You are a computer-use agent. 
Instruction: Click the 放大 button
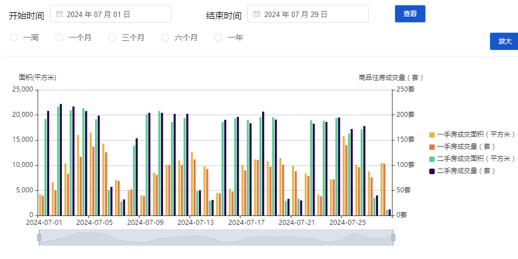point(504,41)
